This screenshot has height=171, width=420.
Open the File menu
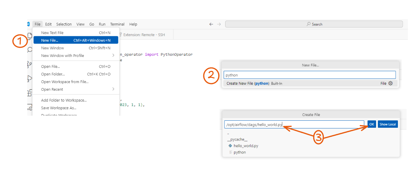point(38,24)
